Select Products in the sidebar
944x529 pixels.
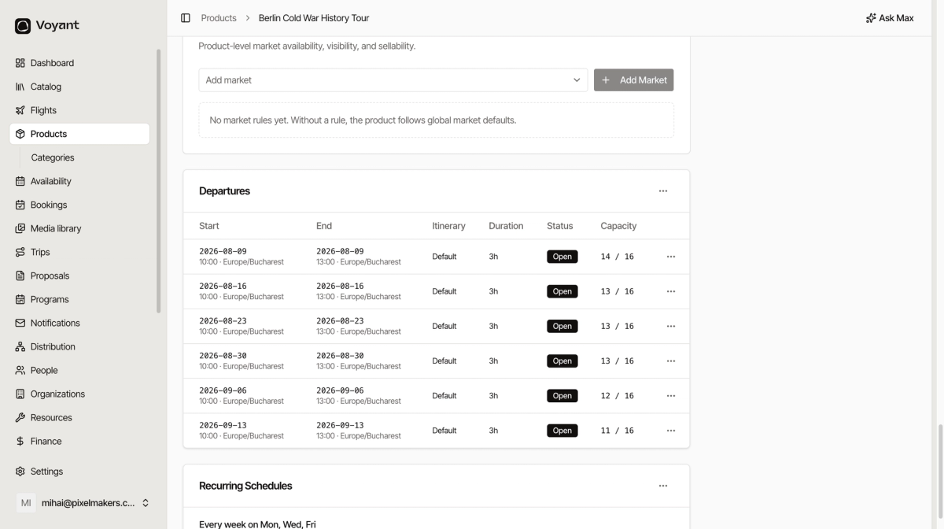pyautogui.click(x=79, y=134)
